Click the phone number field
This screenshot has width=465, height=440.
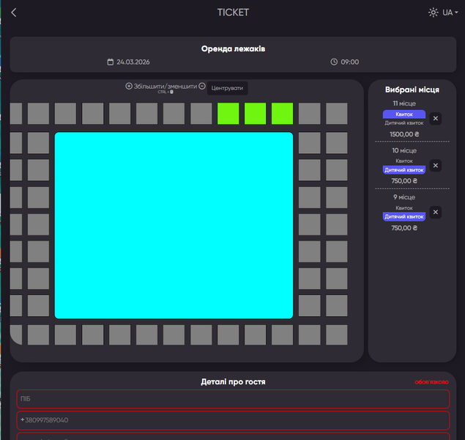(x=232, y=420)
